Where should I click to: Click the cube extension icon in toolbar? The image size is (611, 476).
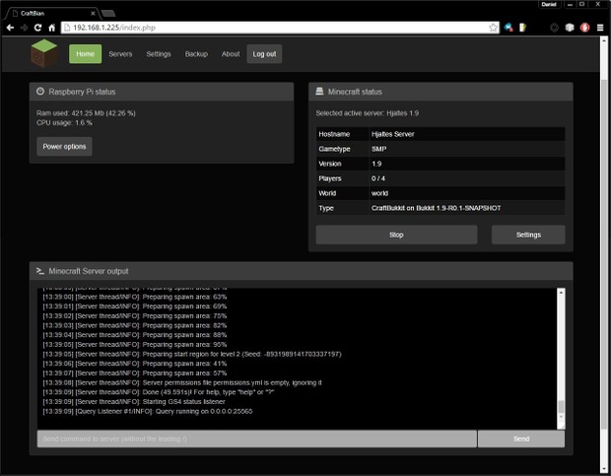point(570,28)
